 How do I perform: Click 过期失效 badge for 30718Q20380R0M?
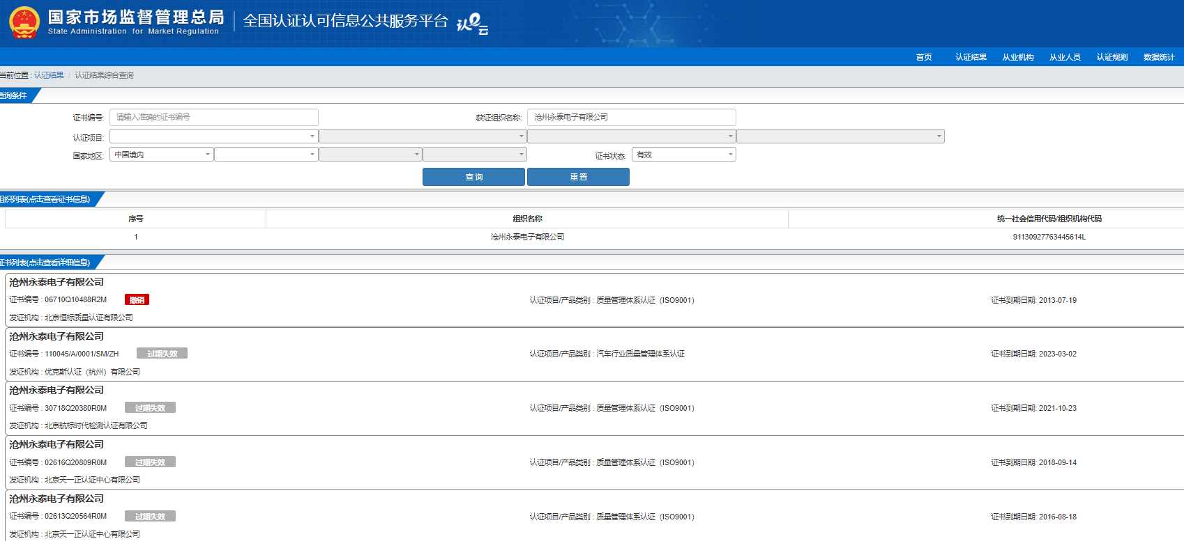[x=150, y=408]
